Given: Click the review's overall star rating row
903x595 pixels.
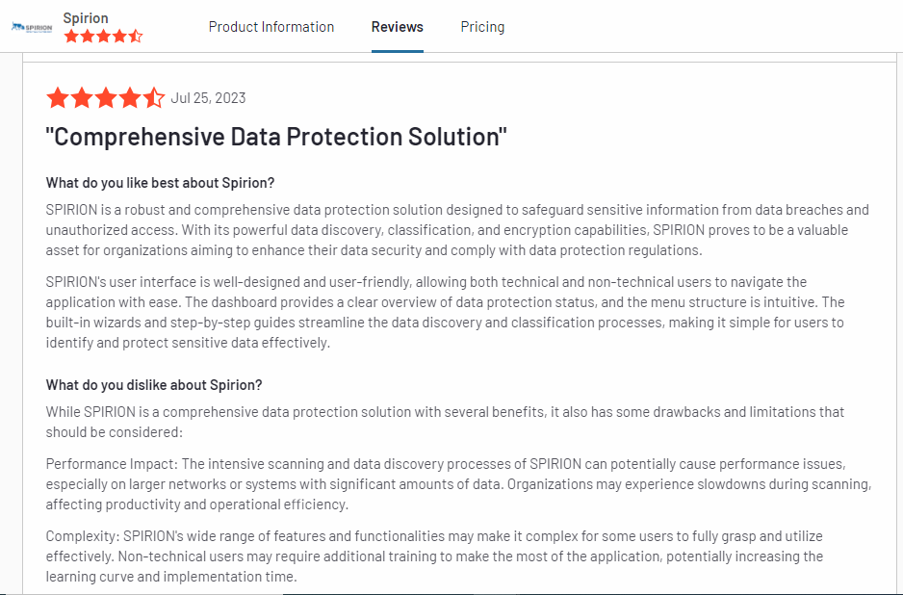Looking at the screenshot, I should click(106, 97).
